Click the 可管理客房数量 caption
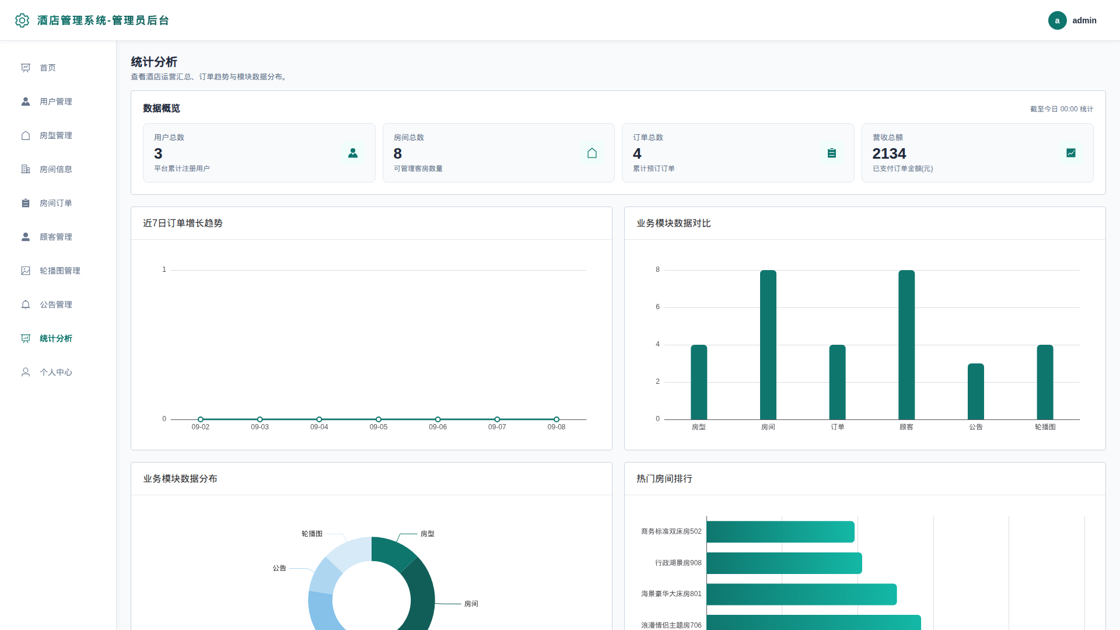 pos(418,169)
